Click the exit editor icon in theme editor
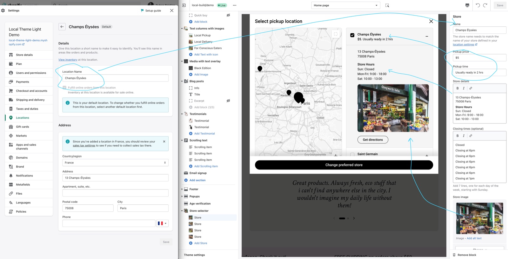Screen dimensions: 508x259 pos(184,5)
